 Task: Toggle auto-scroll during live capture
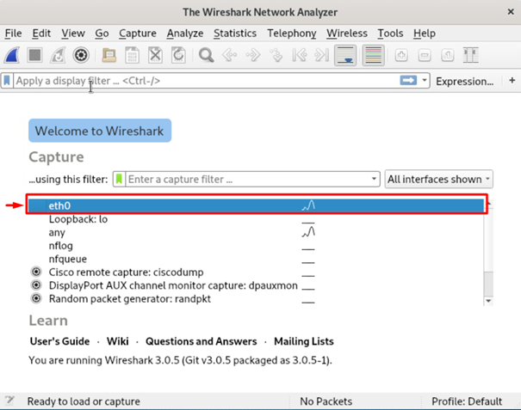[345, 55]
